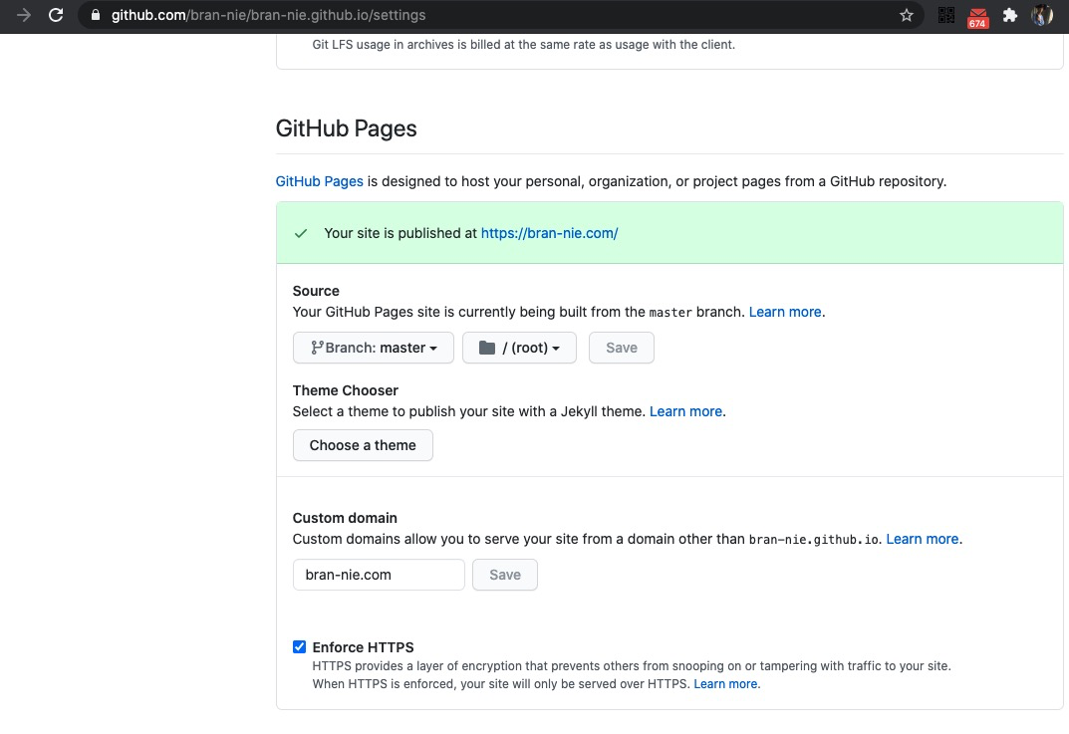The height and width of the screenshot is (734, 1069).
Task: Follow the GitHub Pages intro link
Action: click(319, 181)
